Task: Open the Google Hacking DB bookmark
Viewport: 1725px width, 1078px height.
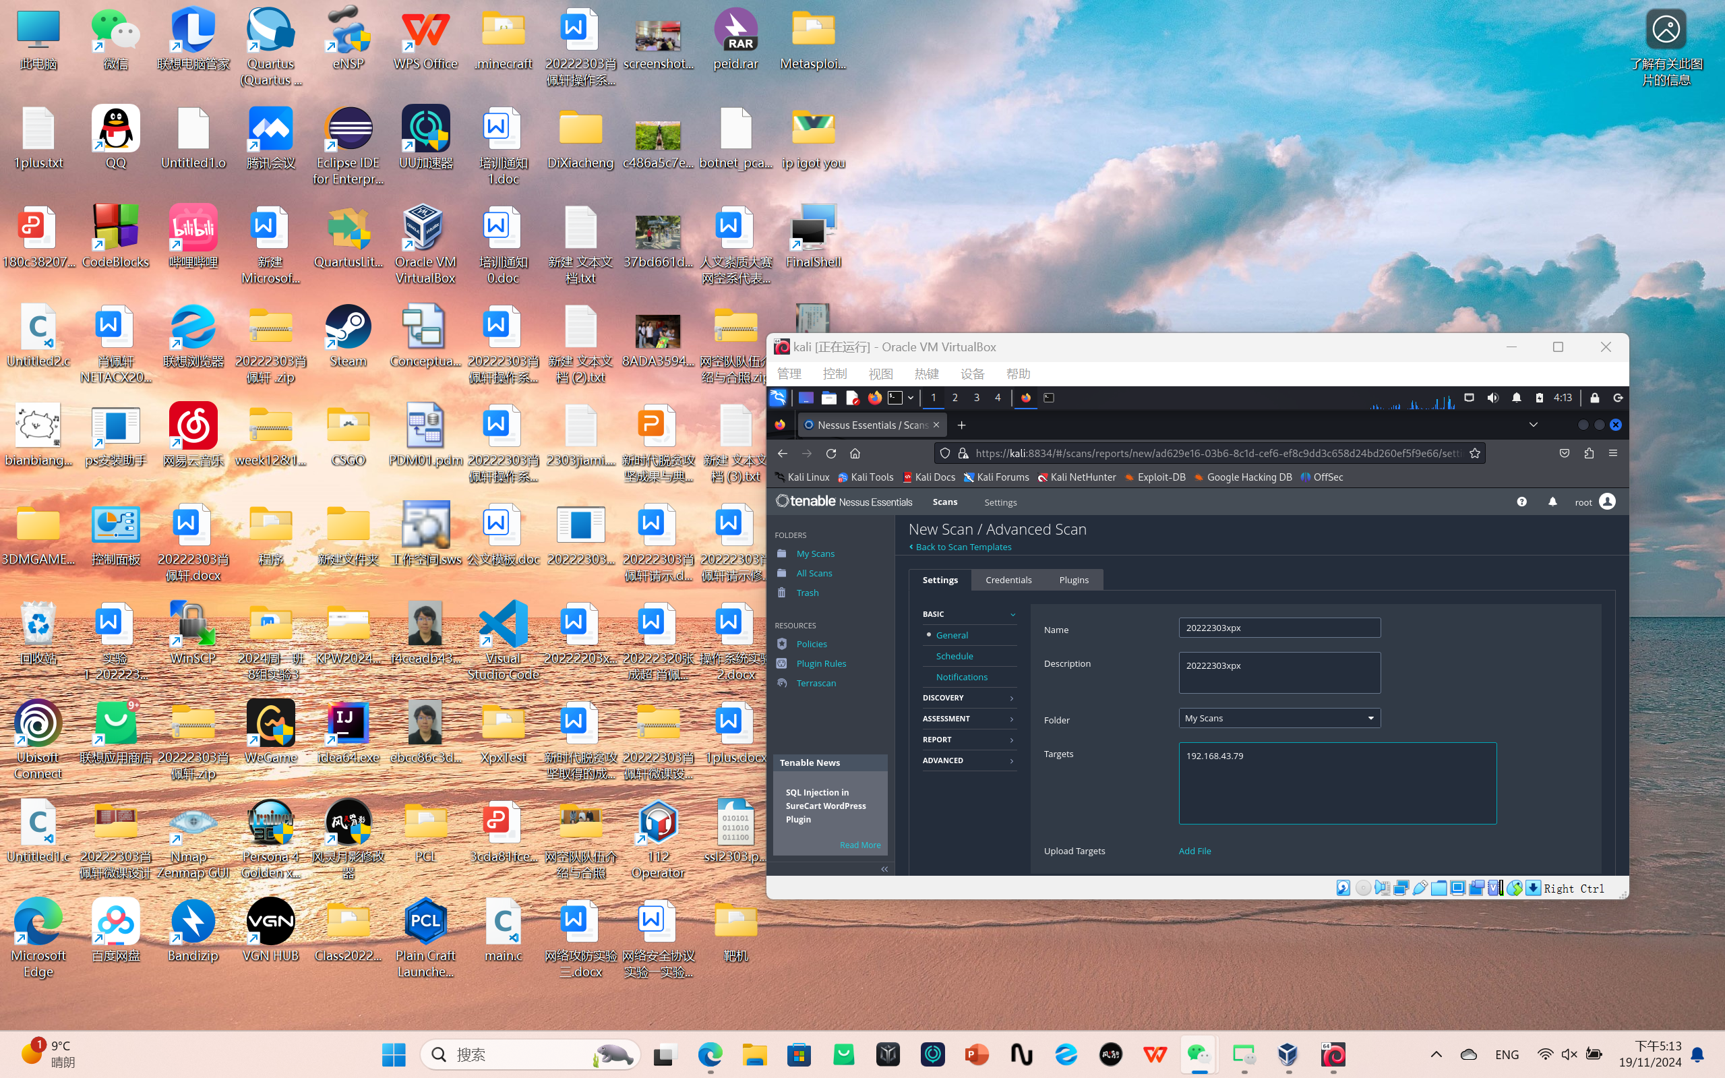Action: click(1243, 477)
